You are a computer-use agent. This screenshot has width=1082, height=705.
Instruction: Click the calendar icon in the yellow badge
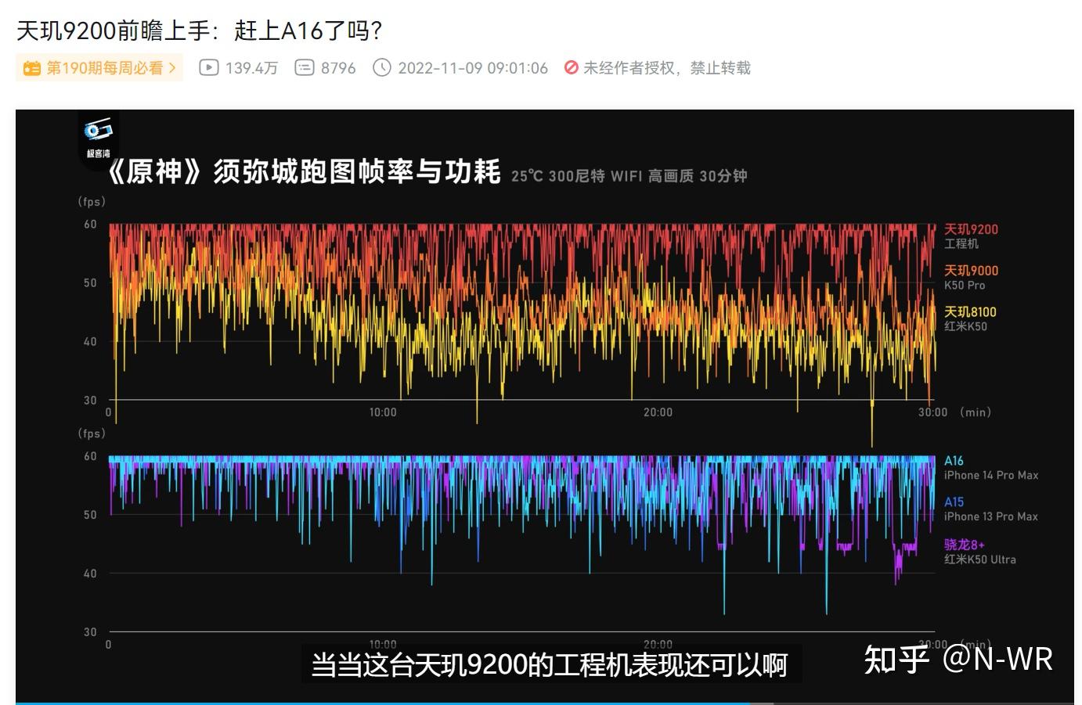[x=32, y=68]
